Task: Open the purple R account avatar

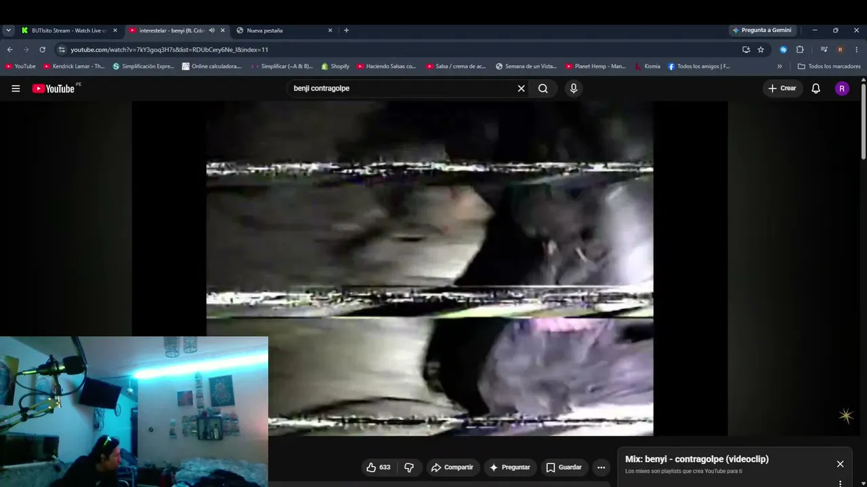Action: pos(842,89)
